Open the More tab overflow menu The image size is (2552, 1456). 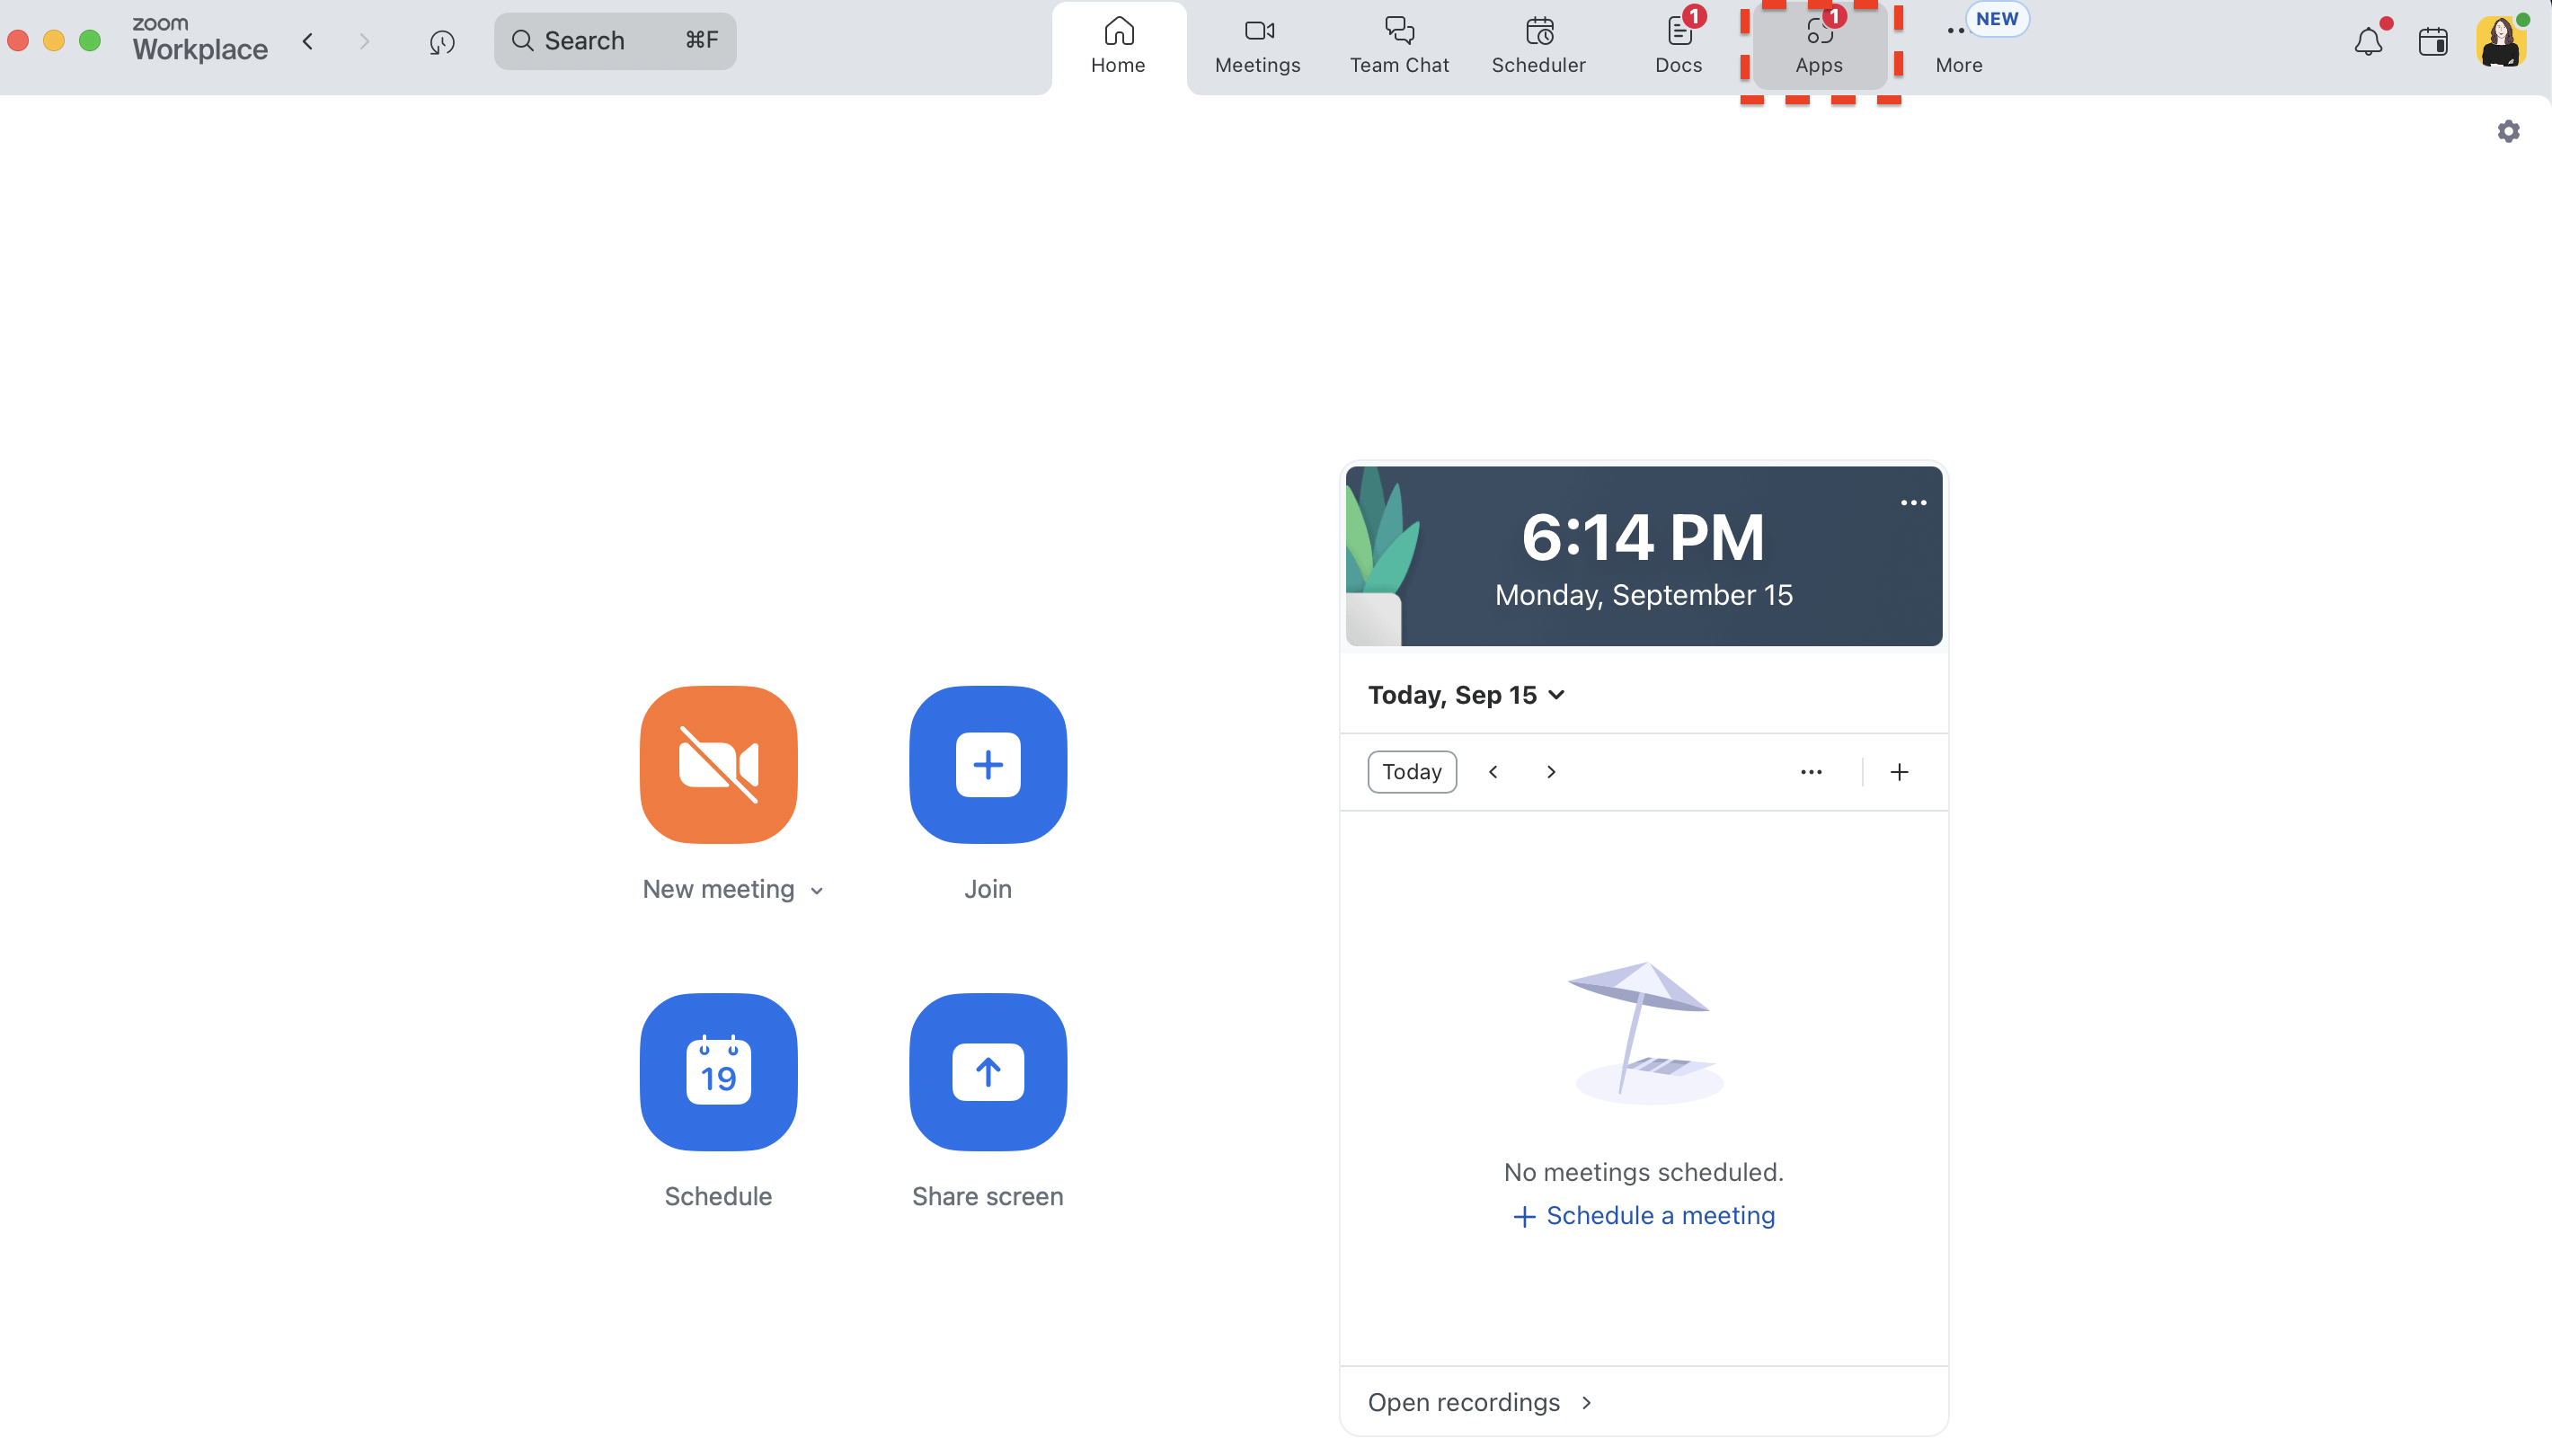point(1957,45)
